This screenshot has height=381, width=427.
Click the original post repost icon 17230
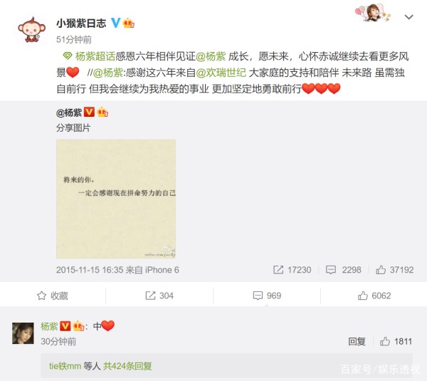point(292,270)
